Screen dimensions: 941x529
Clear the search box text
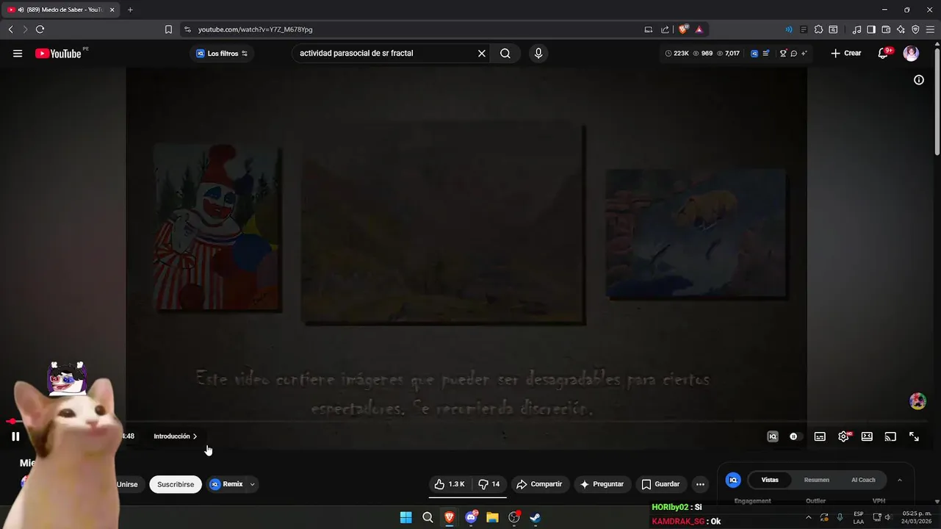(482, 54)
